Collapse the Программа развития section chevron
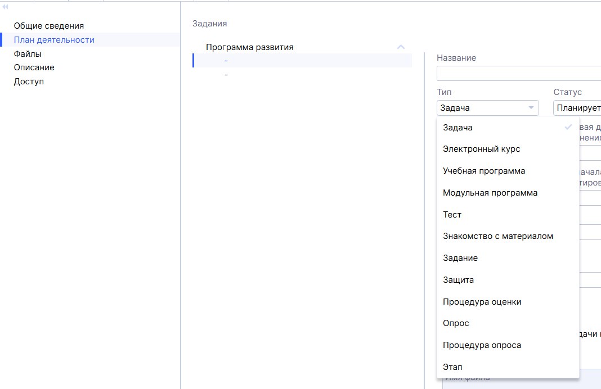The height and width of the screenshot is (389, 601). tap(401, 47)
